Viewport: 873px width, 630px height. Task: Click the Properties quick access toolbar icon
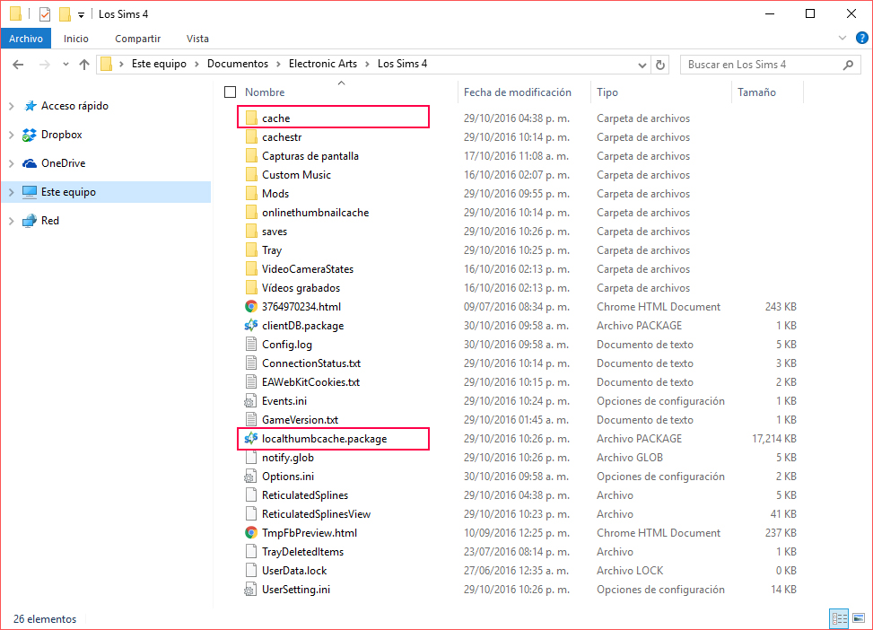45,14
